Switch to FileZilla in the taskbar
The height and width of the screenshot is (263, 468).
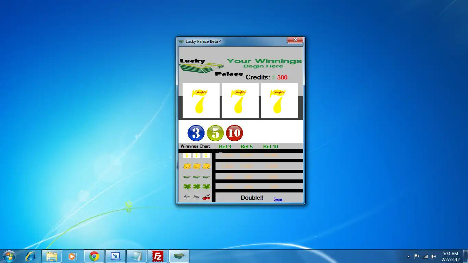158,256
